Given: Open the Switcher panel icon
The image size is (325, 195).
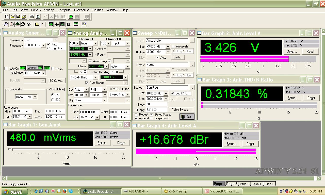Looking at the screenshot, I should [43, 24].
